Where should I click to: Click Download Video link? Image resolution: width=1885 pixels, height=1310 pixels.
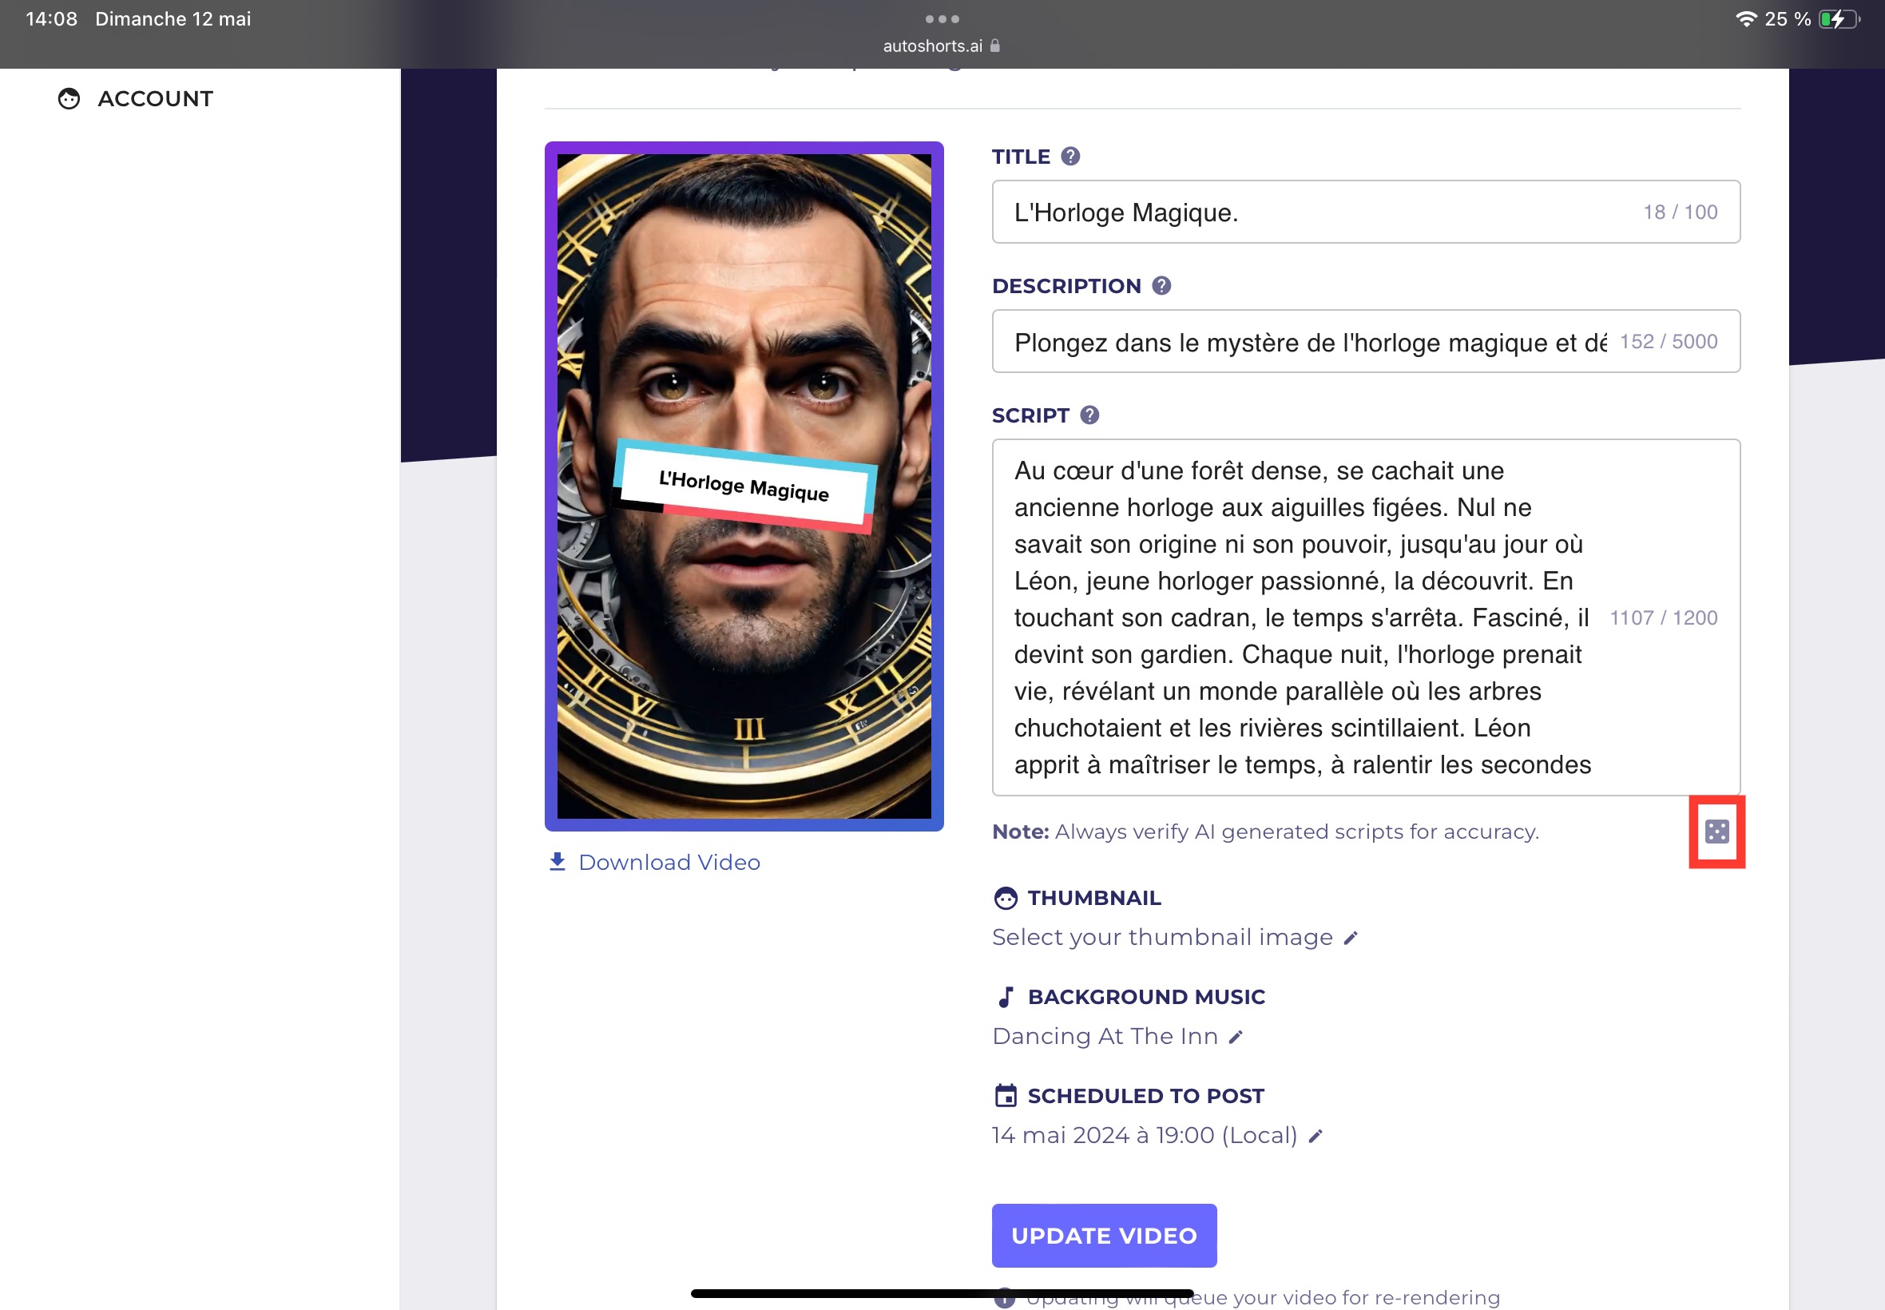point(653,863)
